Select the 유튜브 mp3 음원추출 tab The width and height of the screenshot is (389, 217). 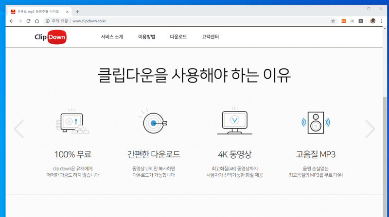40,12
